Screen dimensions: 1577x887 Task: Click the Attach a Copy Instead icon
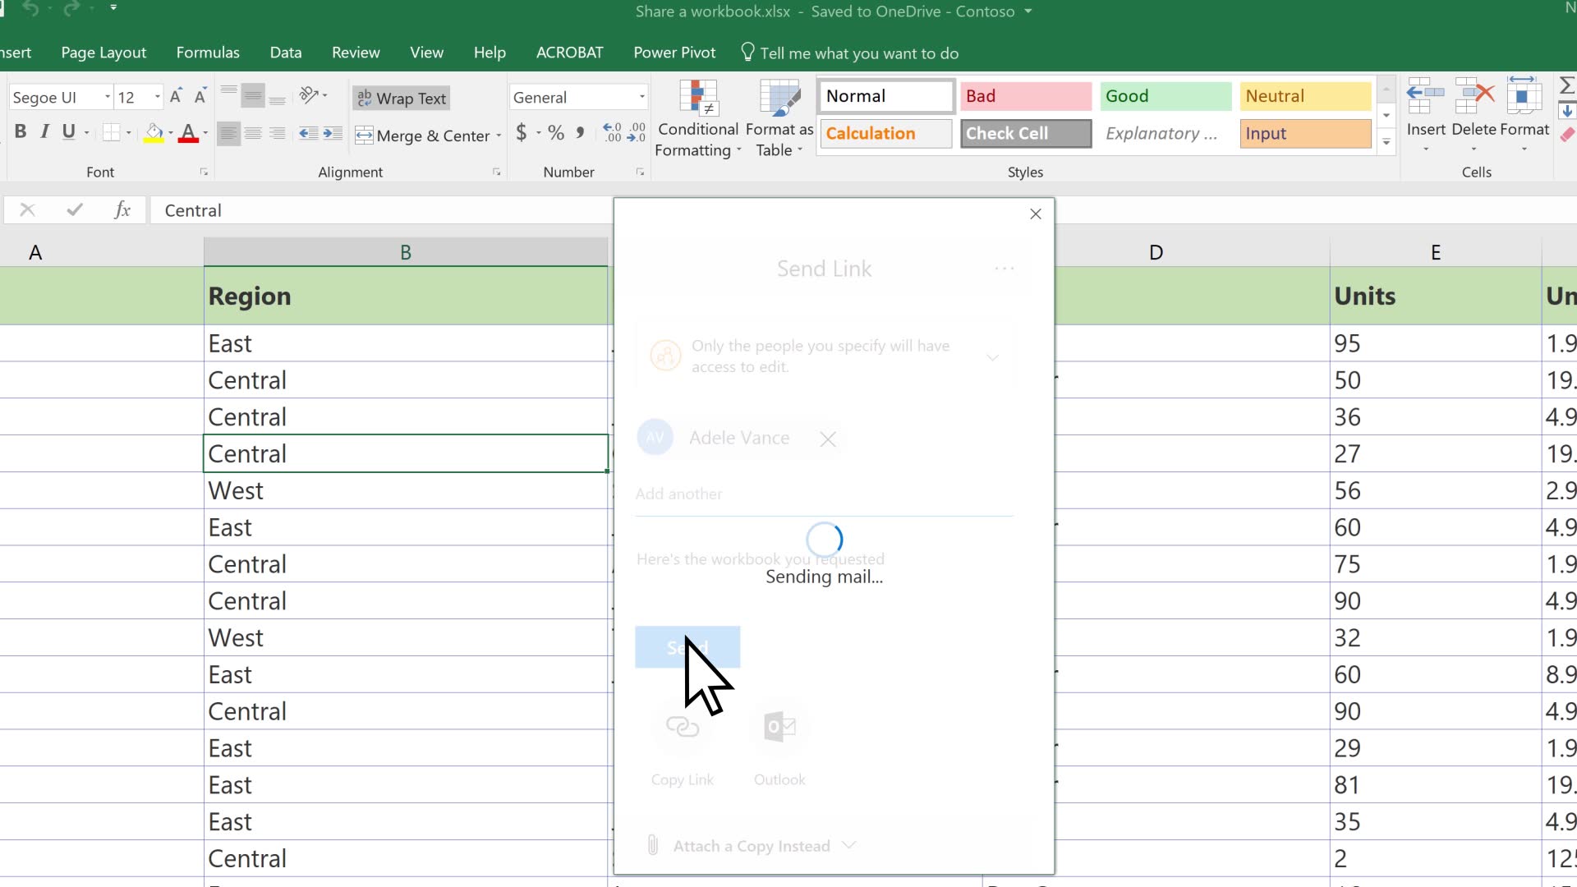pyautogui.click(x=653, y=845)
